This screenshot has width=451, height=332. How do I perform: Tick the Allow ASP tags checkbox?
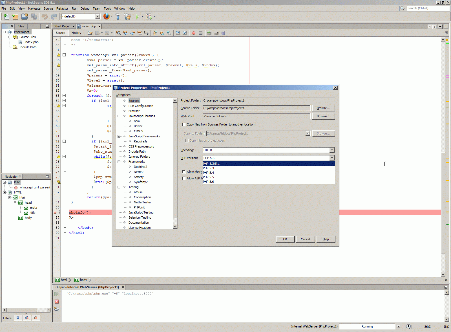pos(184,178)
